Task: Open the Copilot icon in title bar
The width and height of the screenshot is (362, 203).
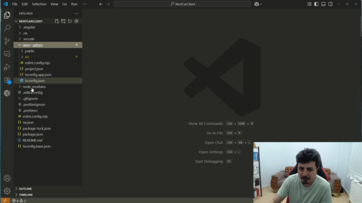Action: pyautogui.click(x=256, y=4)
